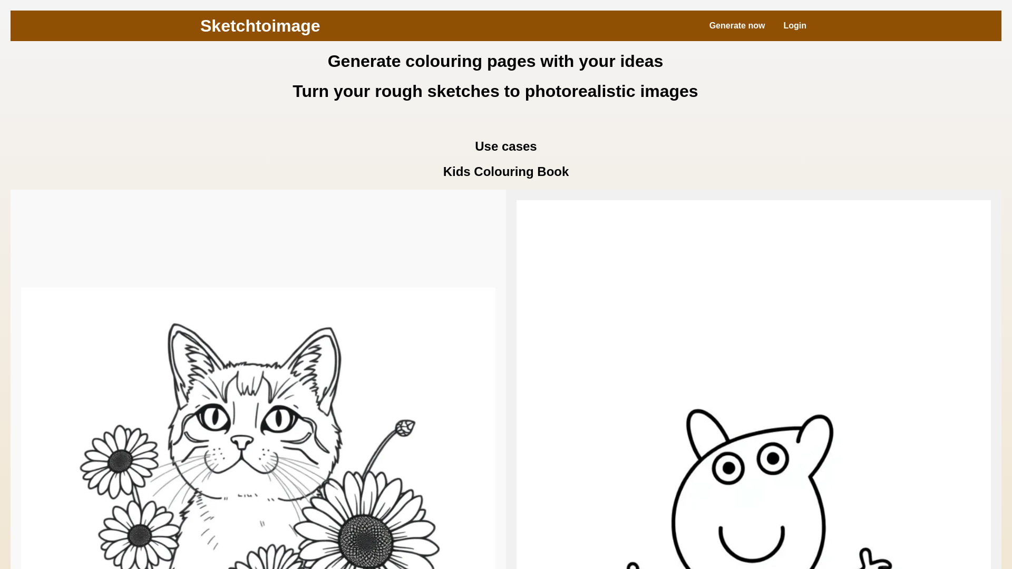
Task: Open the Generate now page
Action: (736, 26)
